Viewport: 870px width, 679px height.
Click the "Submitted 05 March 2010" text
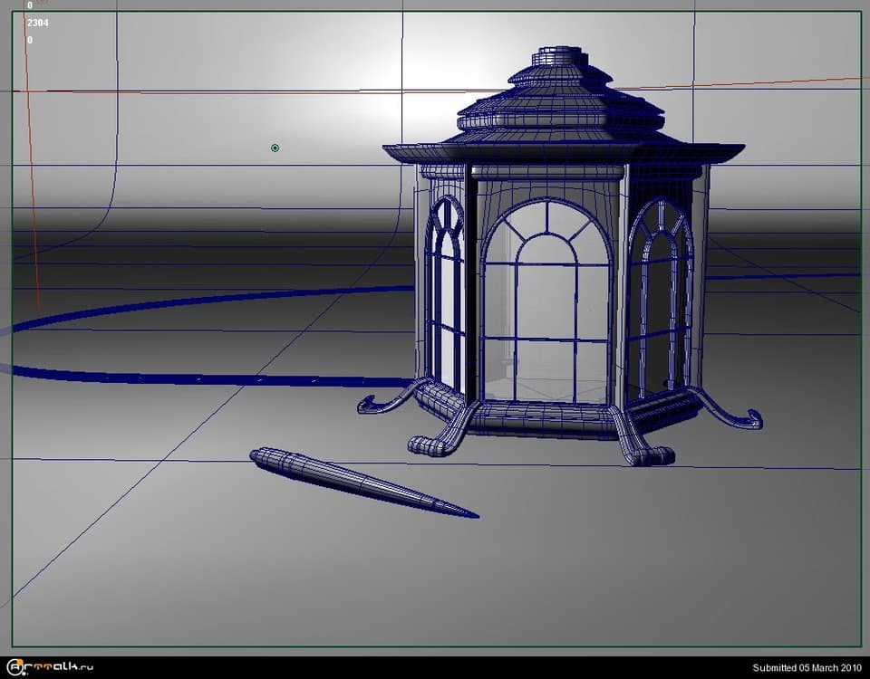click(x=805, y=668)
